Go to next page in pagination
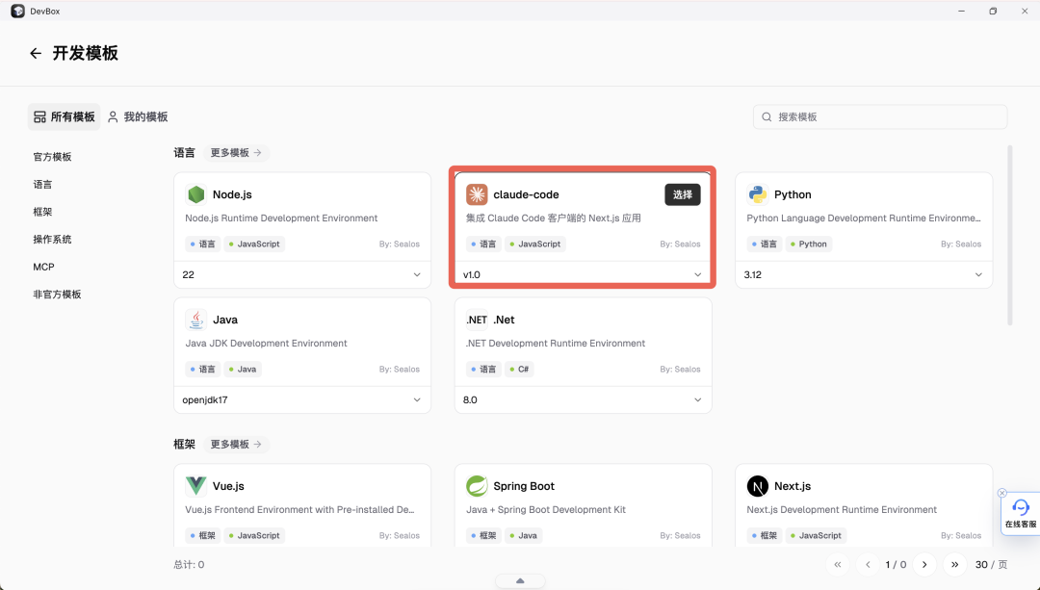 pyautogui.click(x=924, y=565)
